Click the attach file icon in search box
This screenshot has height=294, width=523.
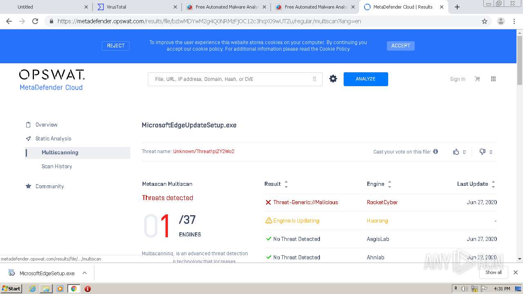click(x=314, y=79)
